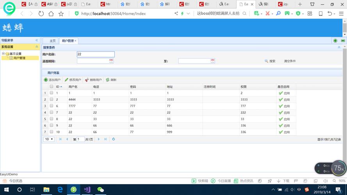Collapse the 基本设置 tree folder
347x195 pixels.
point(3,53)
